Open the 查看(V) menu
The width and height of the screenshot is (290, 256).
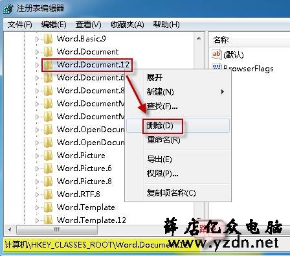click(x=88, y=25)
